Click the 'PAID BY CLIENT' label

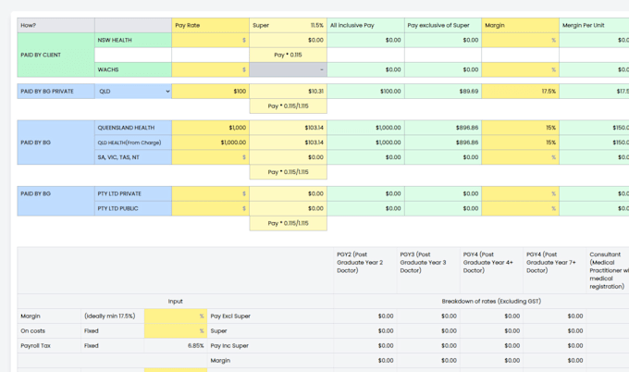coord(41,55)
